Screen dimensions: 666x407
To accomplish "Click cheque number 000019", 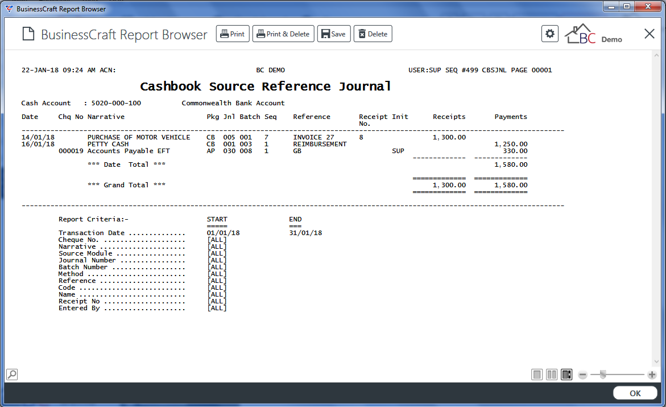I will (x=71, y=151).
